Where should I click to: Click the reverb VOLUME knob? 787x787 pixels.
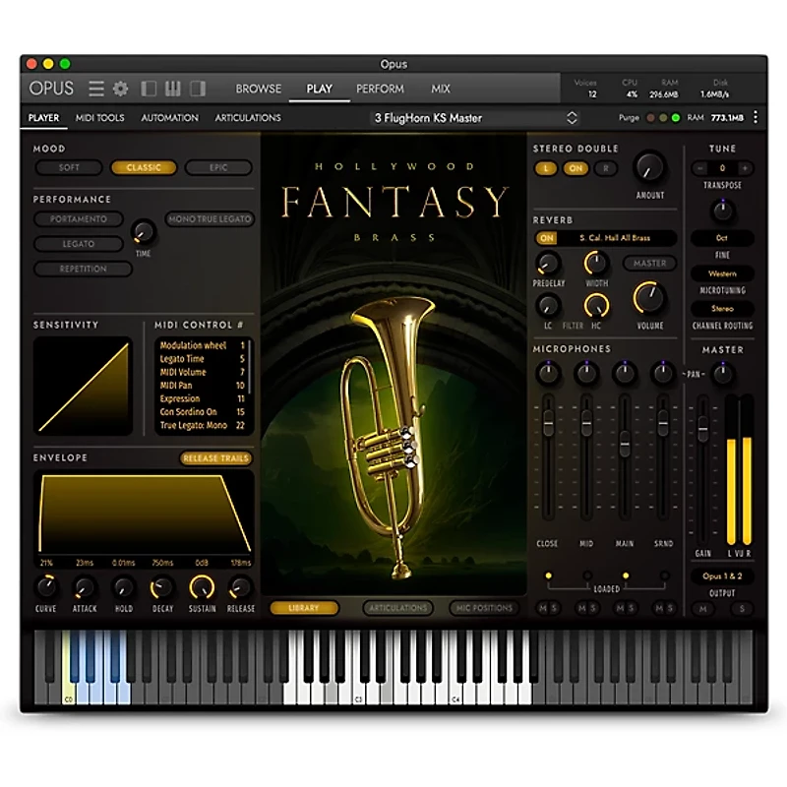(650, 296)
